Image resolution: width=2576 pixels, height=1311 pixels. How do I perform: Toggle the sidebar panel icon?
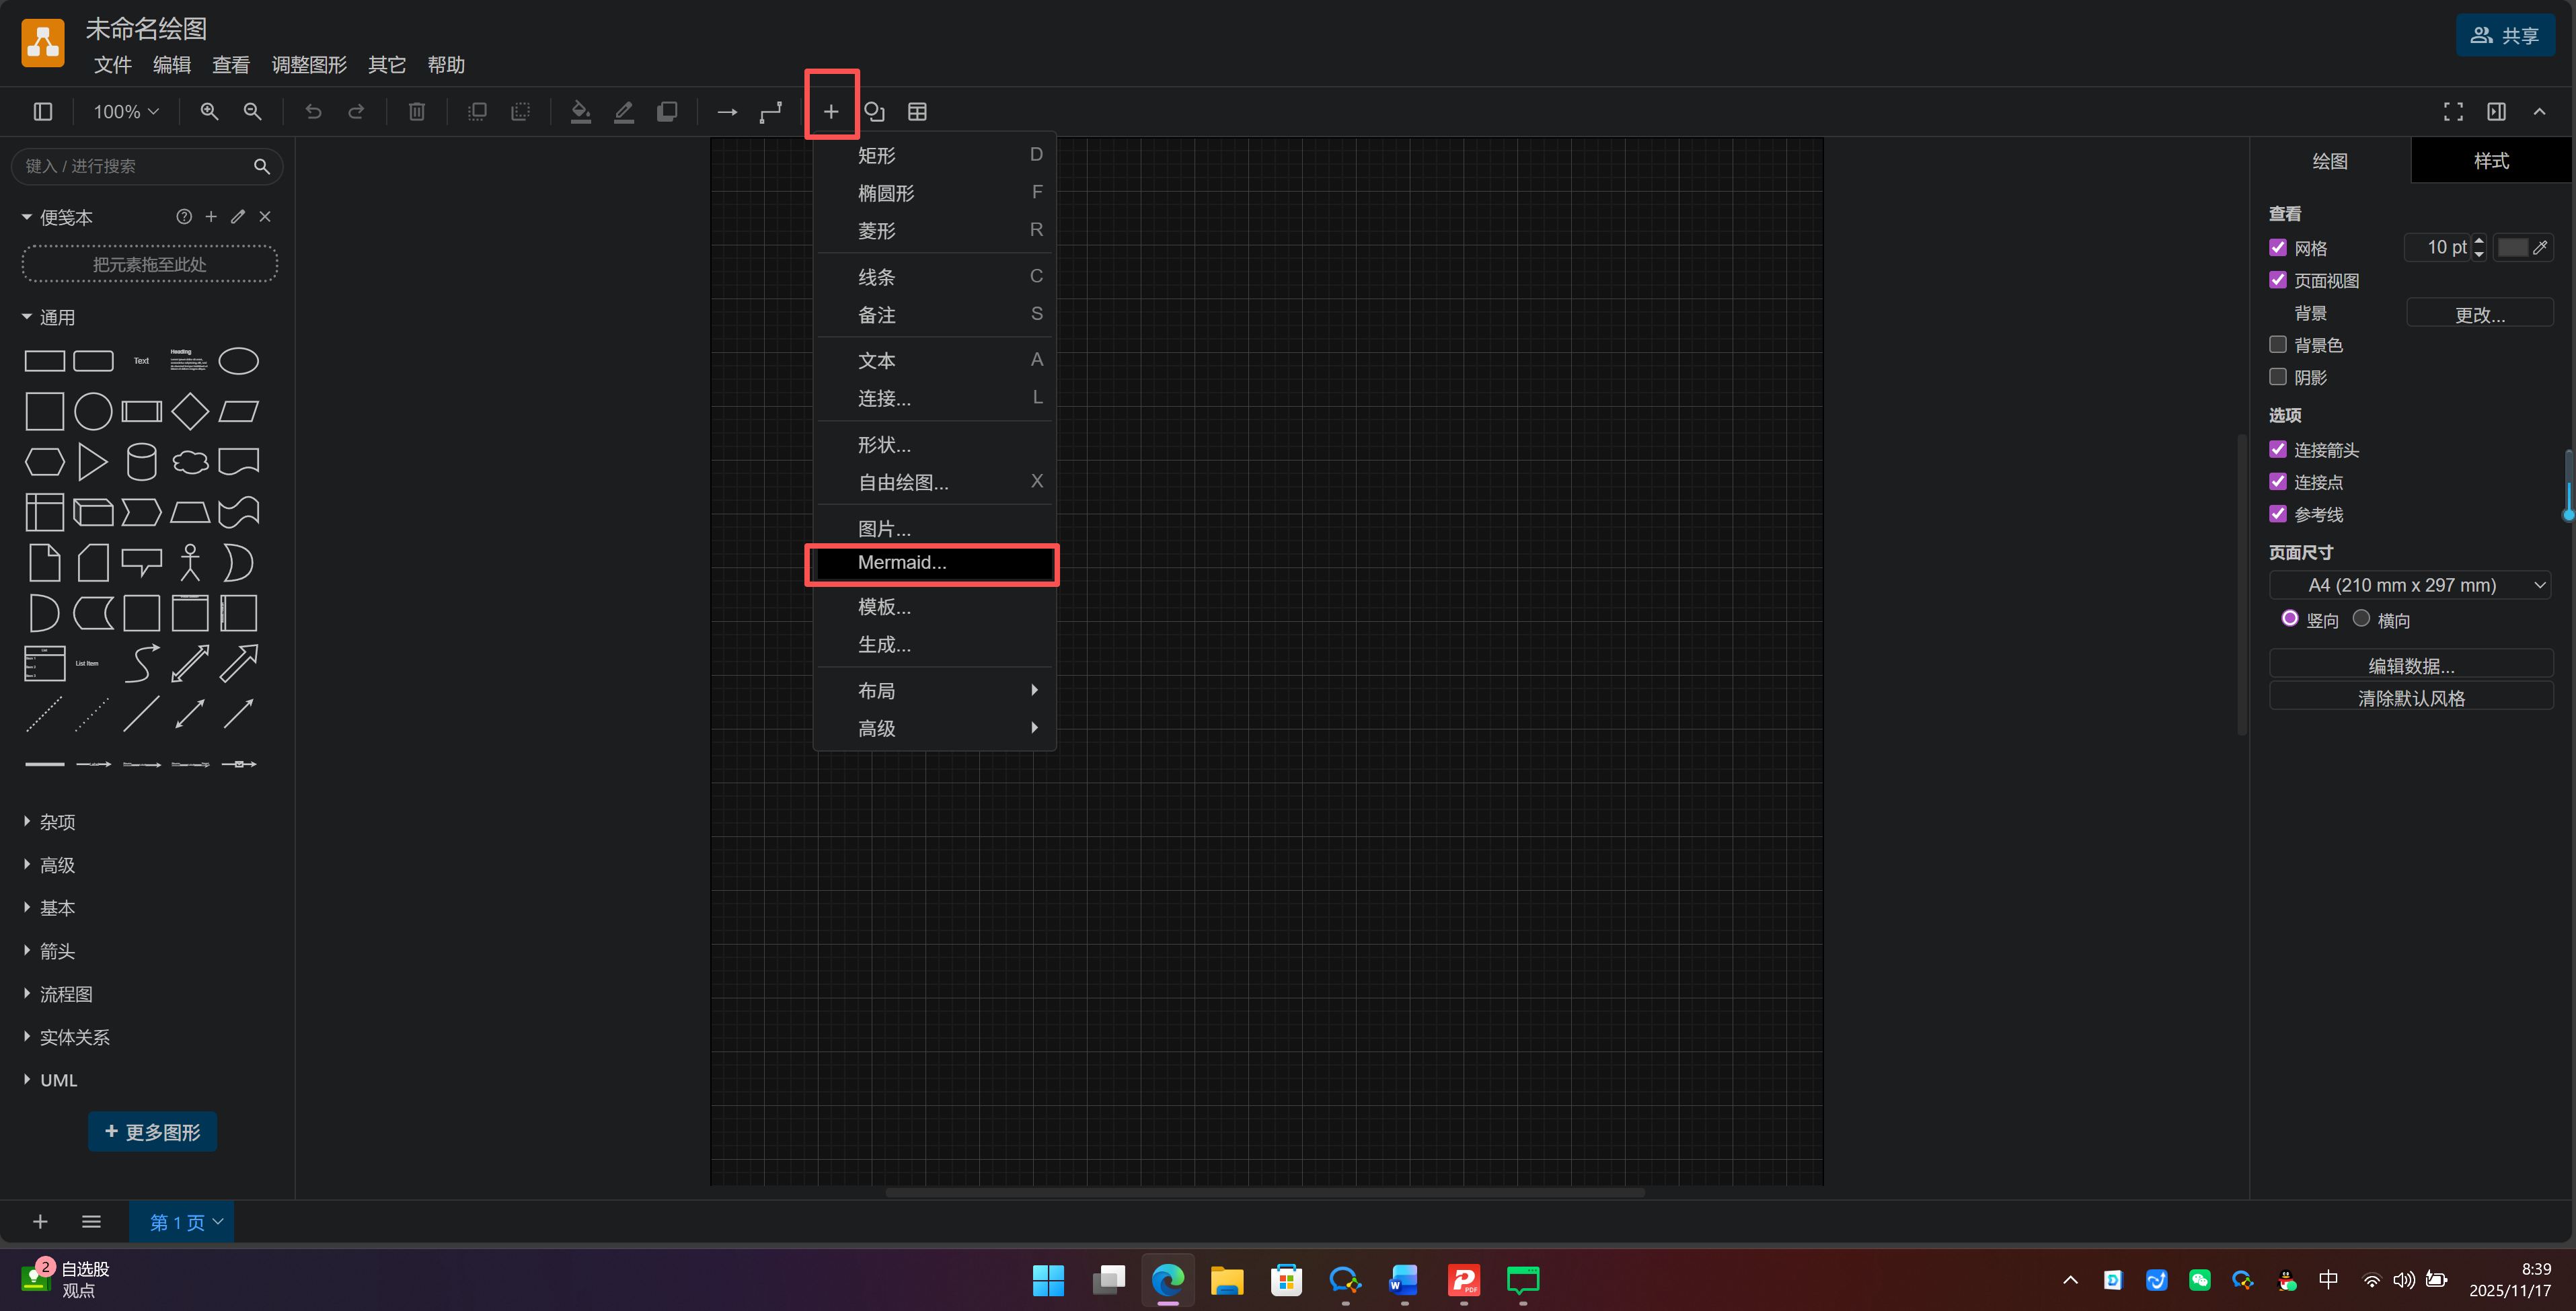[x=43, y=112]
